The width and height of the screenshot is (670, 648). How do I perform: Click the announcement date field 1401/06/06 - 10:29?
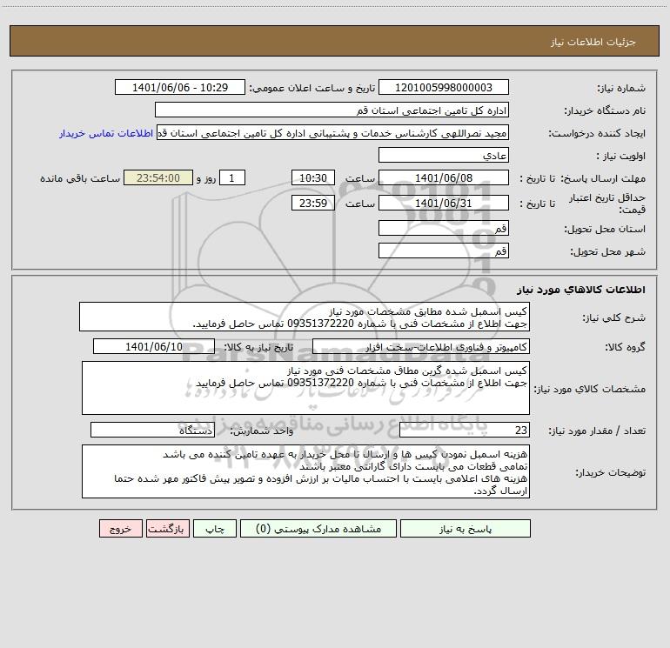(x=180, y=87)
